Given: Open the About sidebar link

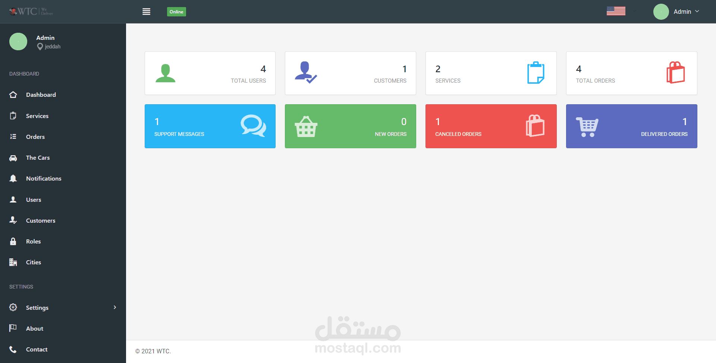Looking at the screenshot, I should point(35,328).
